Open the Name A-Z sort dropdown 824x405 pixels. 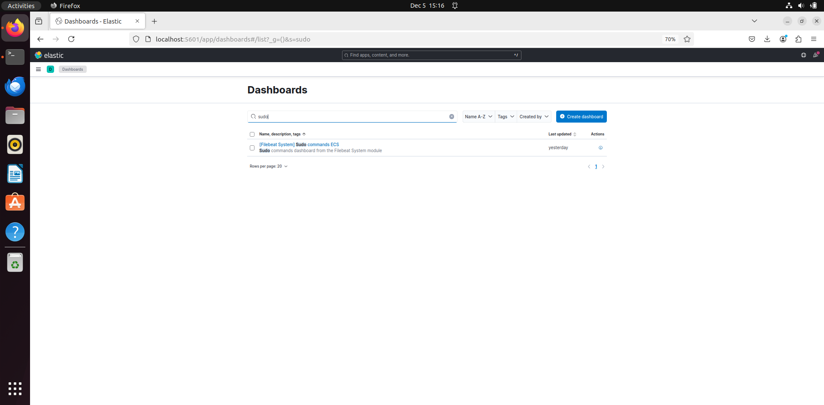pos(479,117)
